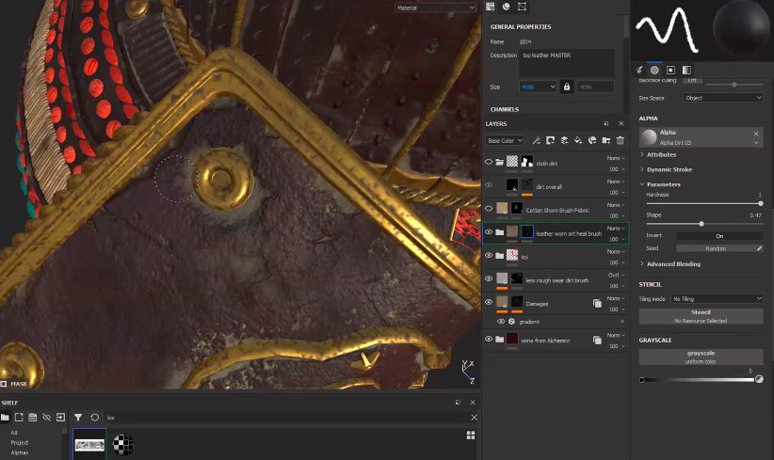Toggle the Invert On button
This screenshot has width=774, height=460.
pyautogui.click(x=719, y=236)
